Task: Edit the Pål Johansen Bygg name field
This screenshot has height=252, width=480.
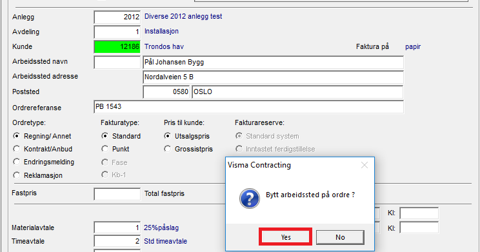Action: (273, 62)
